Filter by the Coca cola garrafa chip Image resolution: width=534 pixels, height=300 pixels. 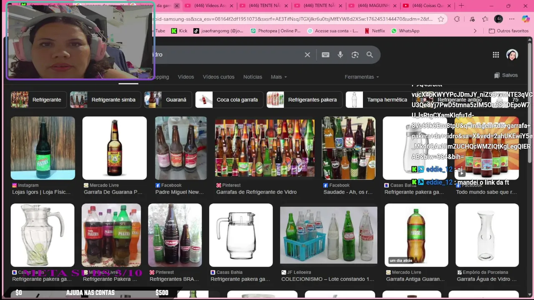tap(229, 100)
